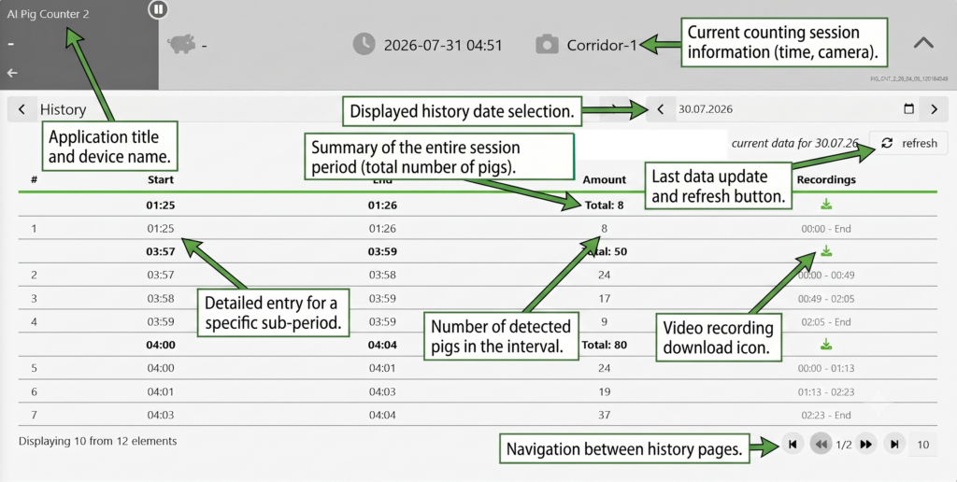The width and height of the screenshot is (957, 482).
Task: Open the page size selector showing 10
Action: click(922, 445)
